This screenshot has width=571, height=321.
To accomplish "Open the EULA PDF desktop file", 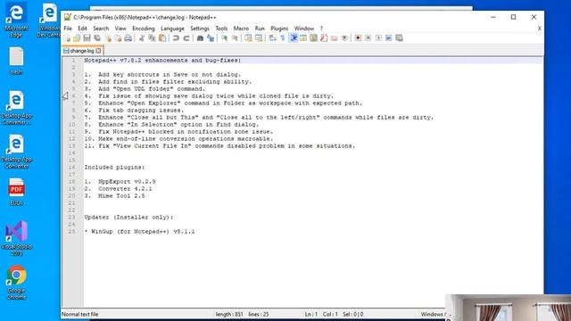I will pos(16,193).
